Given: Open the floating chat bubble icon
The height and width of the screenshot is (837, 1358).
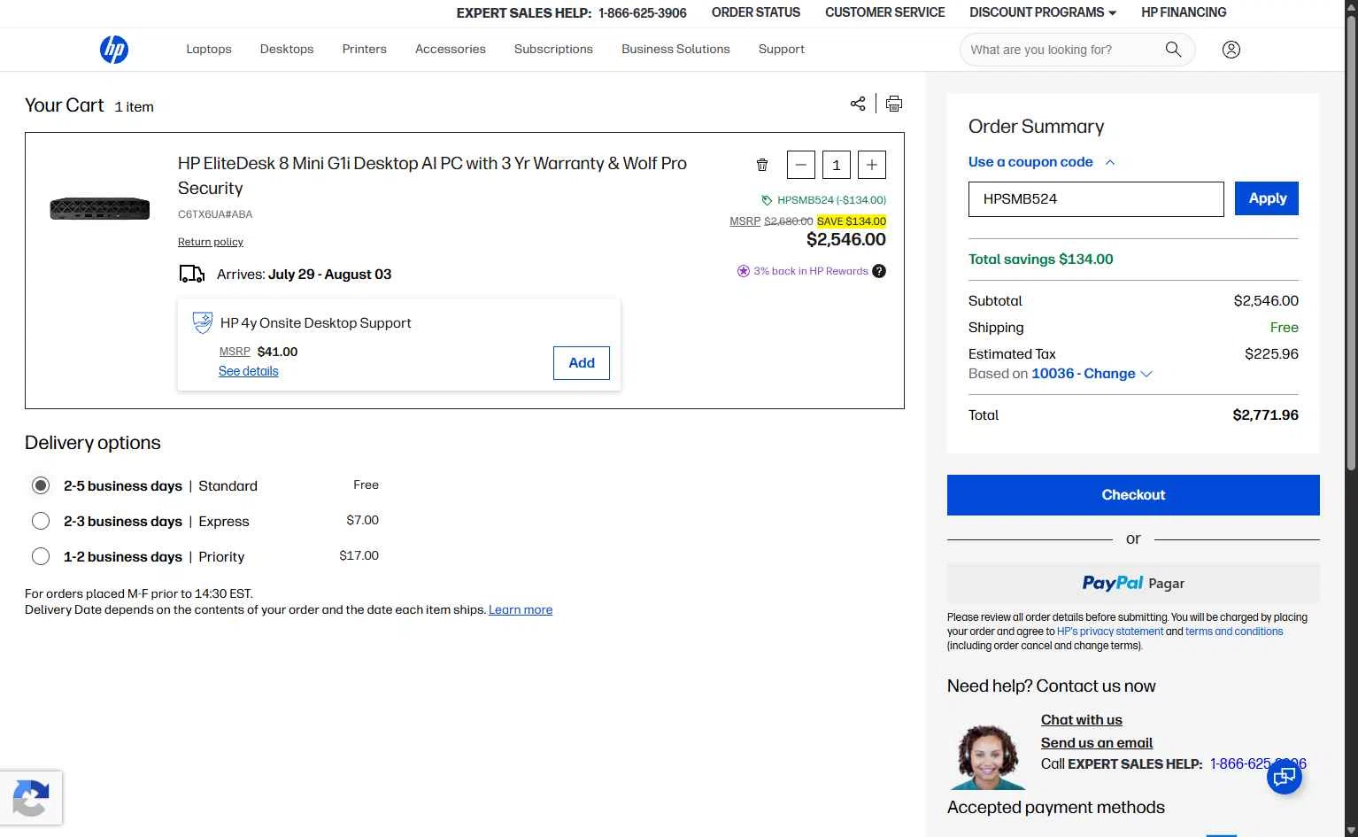Looking at the screenshot, I should click(1284, 777).
